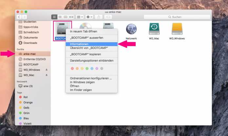Image resolution: width=228 pixels, height=136 pixels.
Task: Eject WD_Mac using its sidebar eject icon
Action: [47, 75]
